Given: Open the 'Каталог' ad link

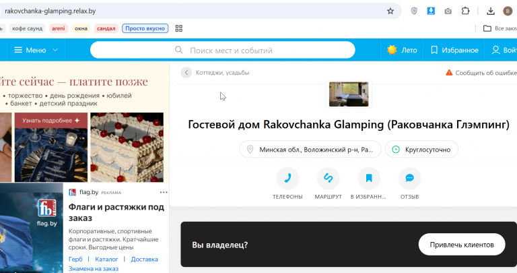Looking at the screenshot, I should [106, 259].
